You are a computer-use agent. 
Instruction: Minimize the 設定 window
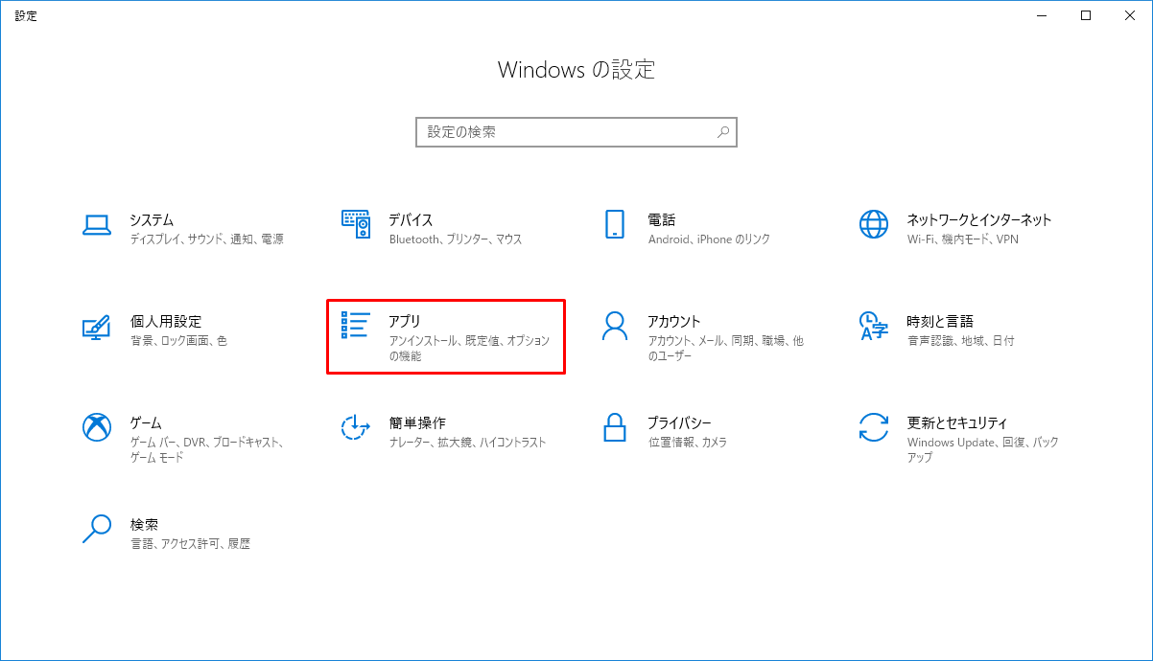point(1042,15)
